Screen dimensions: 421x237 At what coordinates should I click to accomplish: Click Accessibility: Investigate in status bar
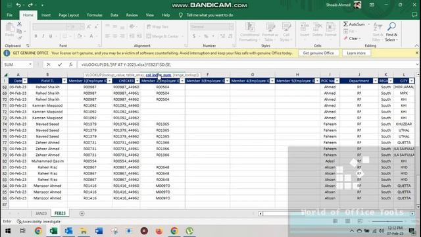click(39, 222)
